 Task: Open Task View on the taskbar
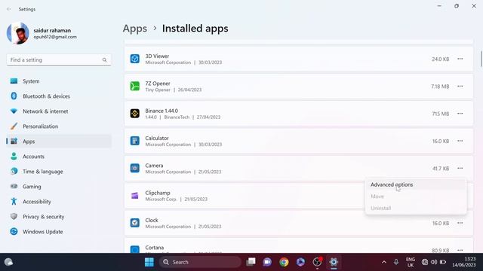(251, 262)
